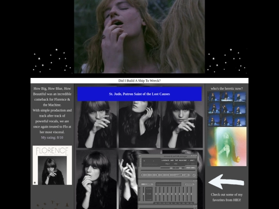
Task: Open the large header photo of the woman
Action: [139, 37]
